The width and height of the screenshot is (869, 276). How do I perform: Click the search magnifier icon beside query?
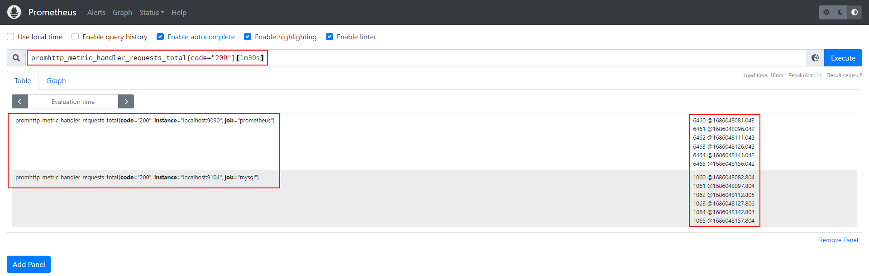point(16,58)
